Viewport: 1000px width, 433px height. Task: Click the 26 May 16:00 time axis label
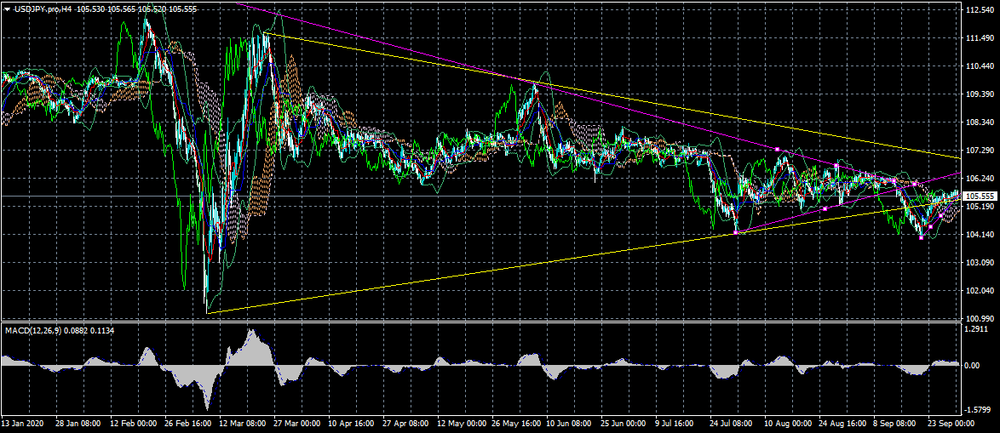(514, 422)
